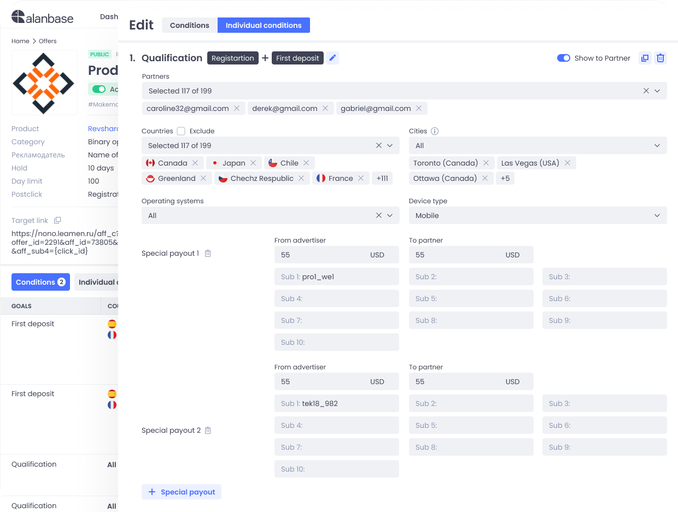The width and height of the screenshot is (678, 512).
Task: Click the add Special payout button
Action: click(x=182, y=492)
